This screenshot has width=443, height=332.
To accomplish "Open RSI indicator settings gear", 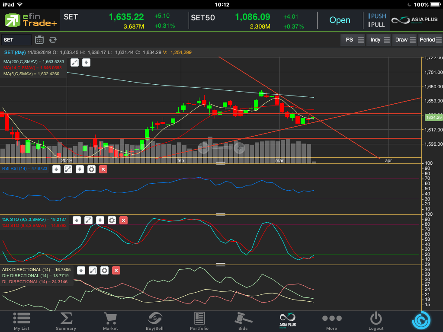I will tap(91, 169).
